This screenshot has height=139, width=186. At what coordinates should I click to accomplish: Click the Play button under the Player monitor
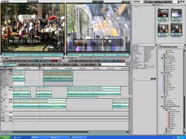[x=17, y=61]
